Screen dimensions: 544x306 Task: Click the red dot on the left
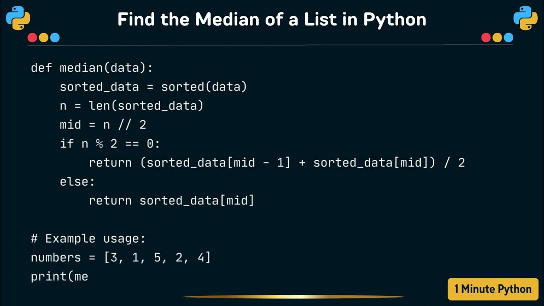(32, 38)
